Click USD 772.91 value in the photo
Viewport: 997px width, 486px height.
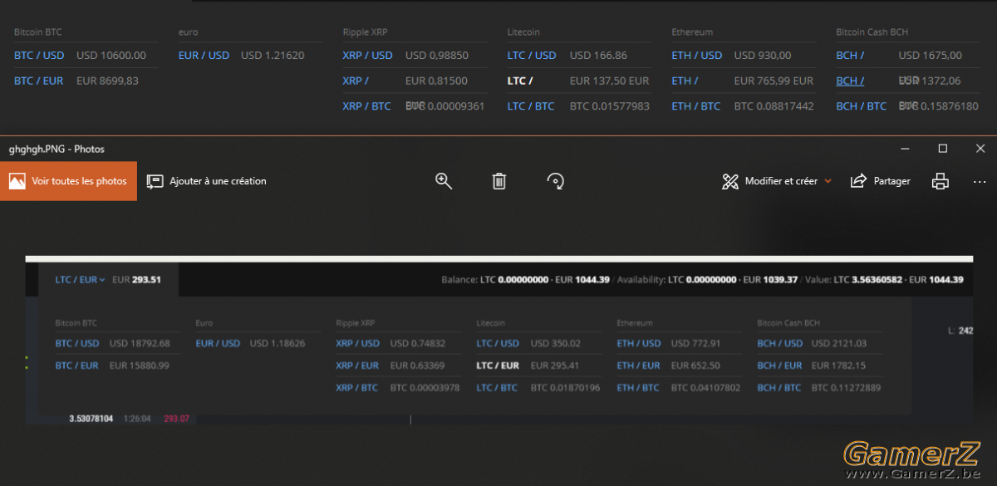[x=696, y=343]
